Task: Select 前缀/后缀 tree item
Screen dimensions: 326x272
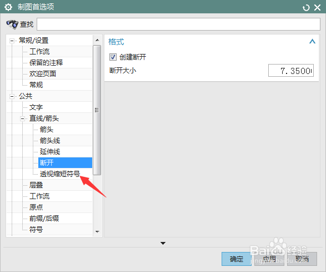Action: coord(44,219)
